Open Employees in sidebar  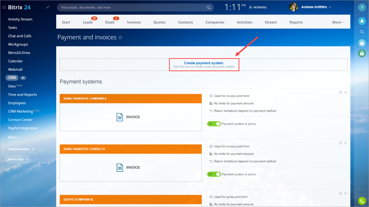click(x=17, y=103)
